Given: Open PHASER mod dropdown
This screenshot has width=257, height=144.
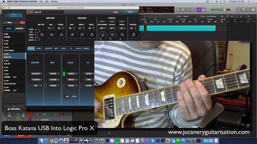Looking at the screenshot, I should 54,86.
